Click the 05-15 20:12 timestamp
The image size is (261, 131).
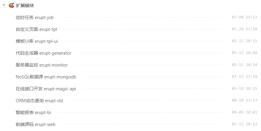(244, 124)
